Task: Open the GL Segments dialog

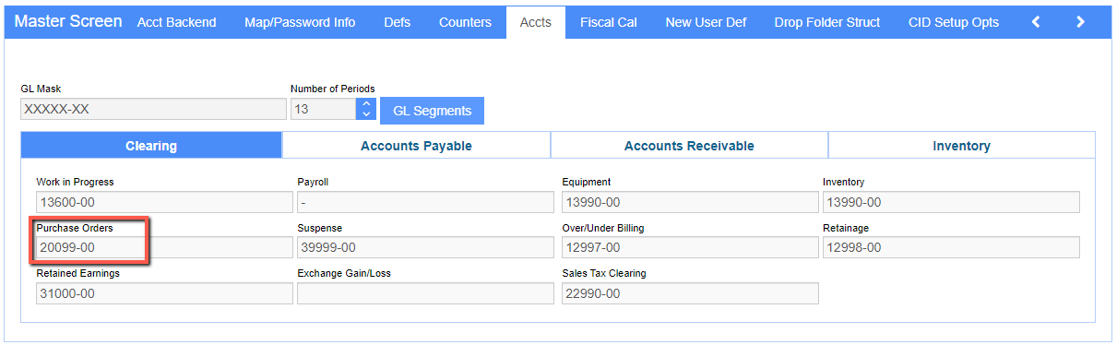Action: (x=432, y=111)
